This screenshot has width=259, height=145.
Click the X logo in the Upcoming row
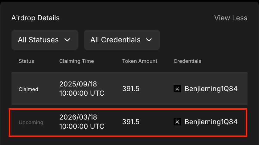177,122
